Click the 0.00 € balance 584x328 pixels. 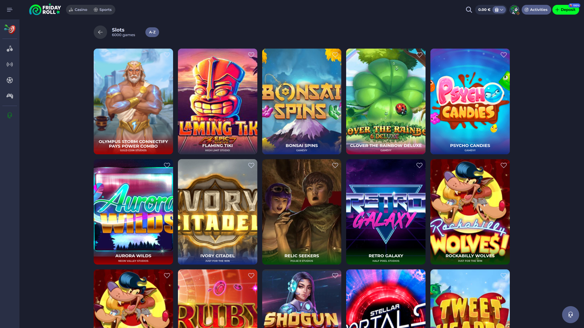click(484, 10)
